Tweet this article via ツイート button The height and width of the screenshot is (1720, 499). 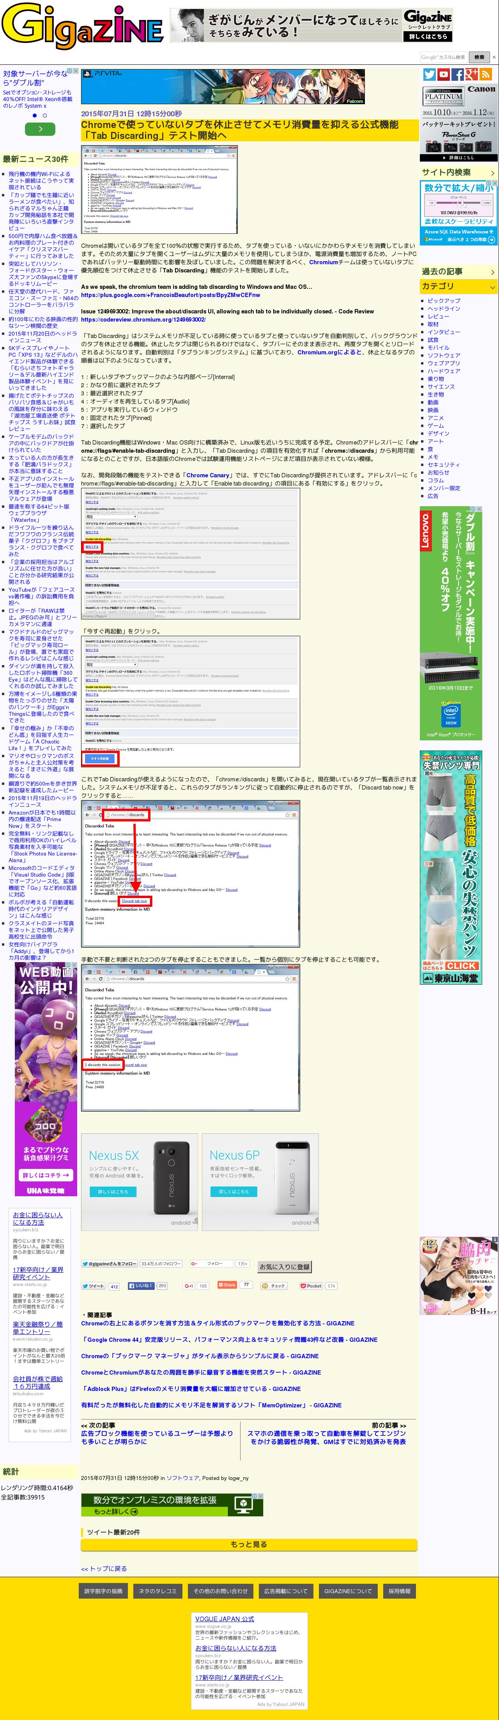point(94,1286)
